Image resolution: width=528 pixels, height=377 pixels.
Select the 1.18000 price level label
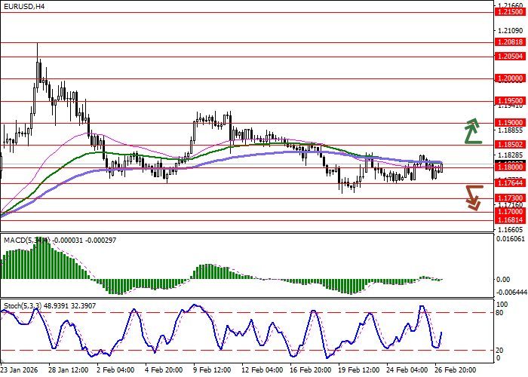pos(510,167)
